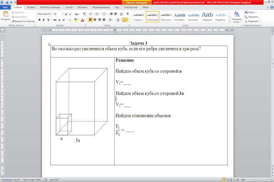The height and width of the screenshot is (182, 274).
Task: Apply bold formatting with Ж button
Action: tap(40, 20)
